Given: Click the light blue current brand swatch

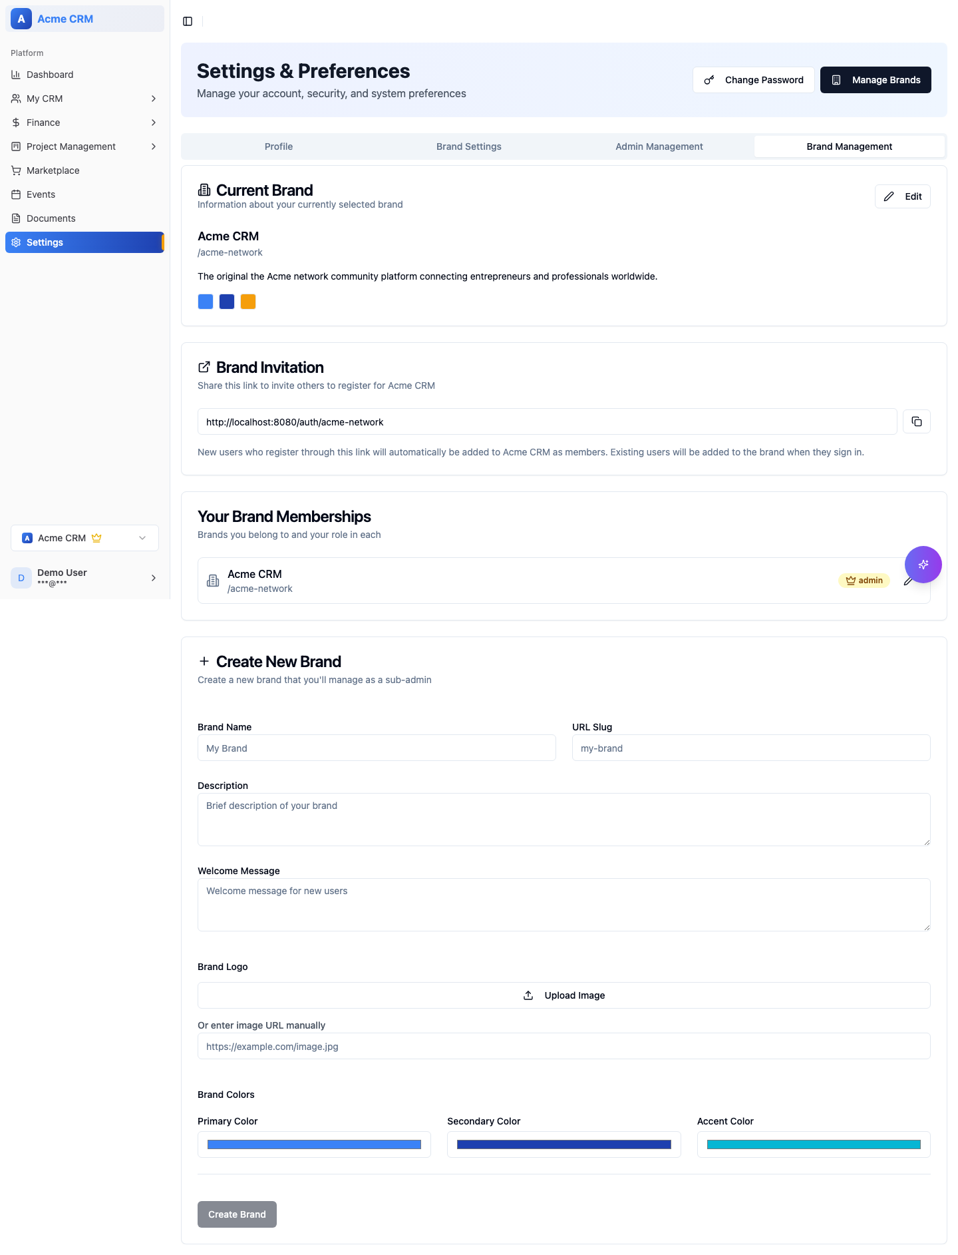Looking at the screenshot, I should (x=206, y=302).
